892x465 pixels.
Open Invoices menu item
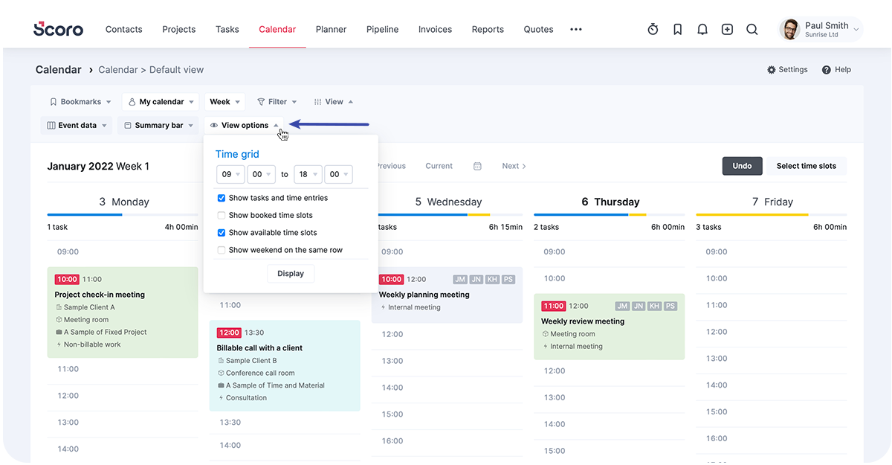click(436, 30)
